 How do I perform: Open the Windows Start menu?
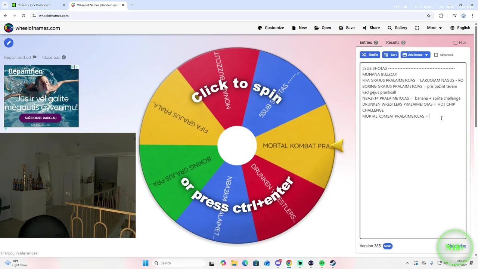(146, 263)
